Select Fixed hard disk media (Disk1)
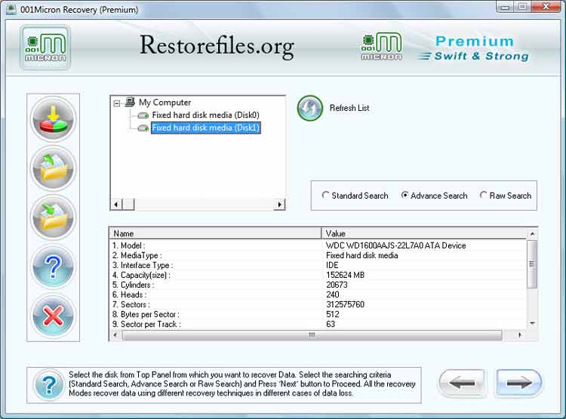Screen dimensions: 566x419 [205, 128]
